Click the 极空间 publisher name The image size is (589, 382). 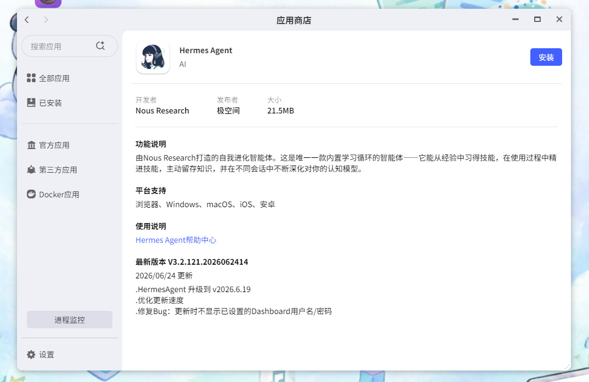click(228, 111)
